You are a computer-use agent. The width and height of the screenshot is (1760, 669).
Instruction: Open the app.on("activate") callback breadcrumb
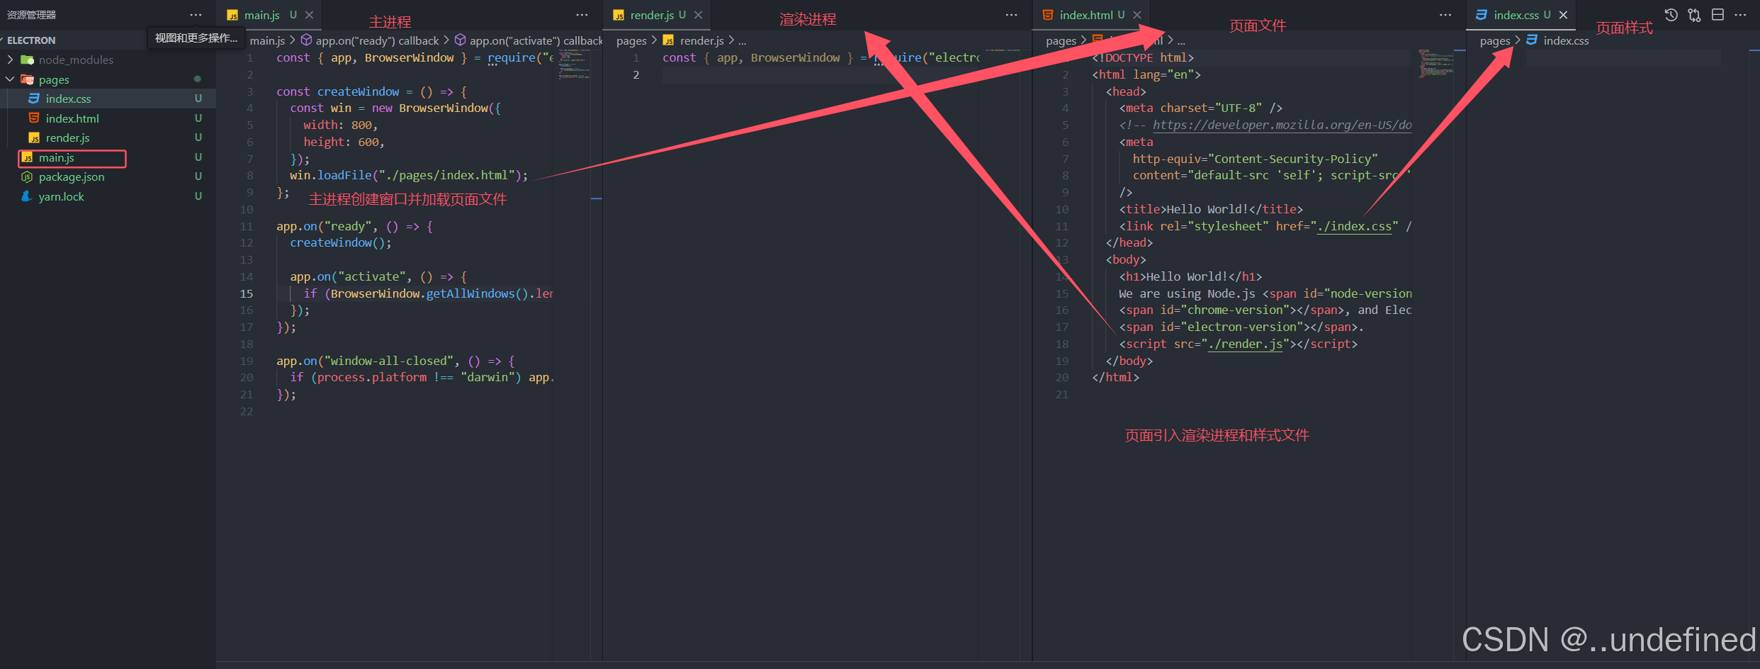pos(529,40)
